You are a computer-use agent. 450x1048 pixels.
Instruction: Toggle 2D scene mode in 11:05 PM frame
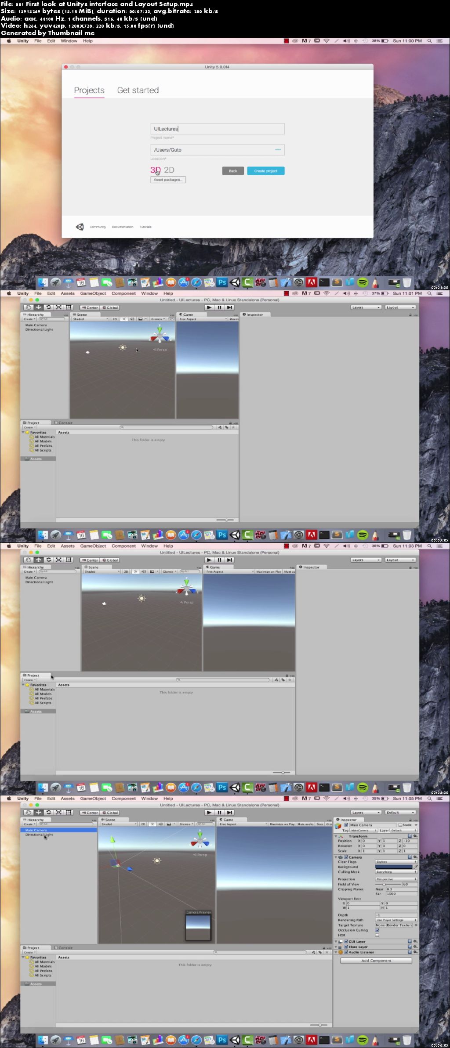(x=143, y=824)
